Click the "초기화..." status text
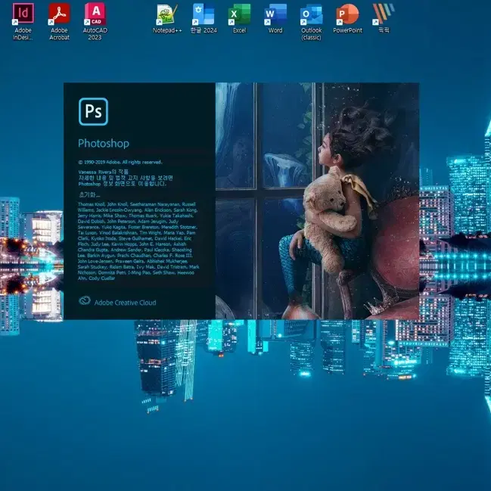This screenshot has height=491, width=491. [x=89, y=194]
